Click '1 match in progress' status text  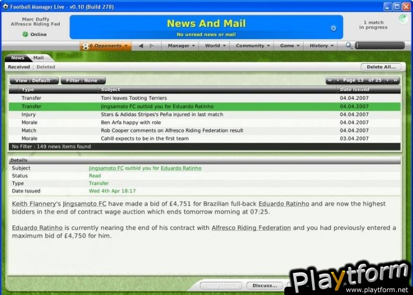click(x=373, y=25)
